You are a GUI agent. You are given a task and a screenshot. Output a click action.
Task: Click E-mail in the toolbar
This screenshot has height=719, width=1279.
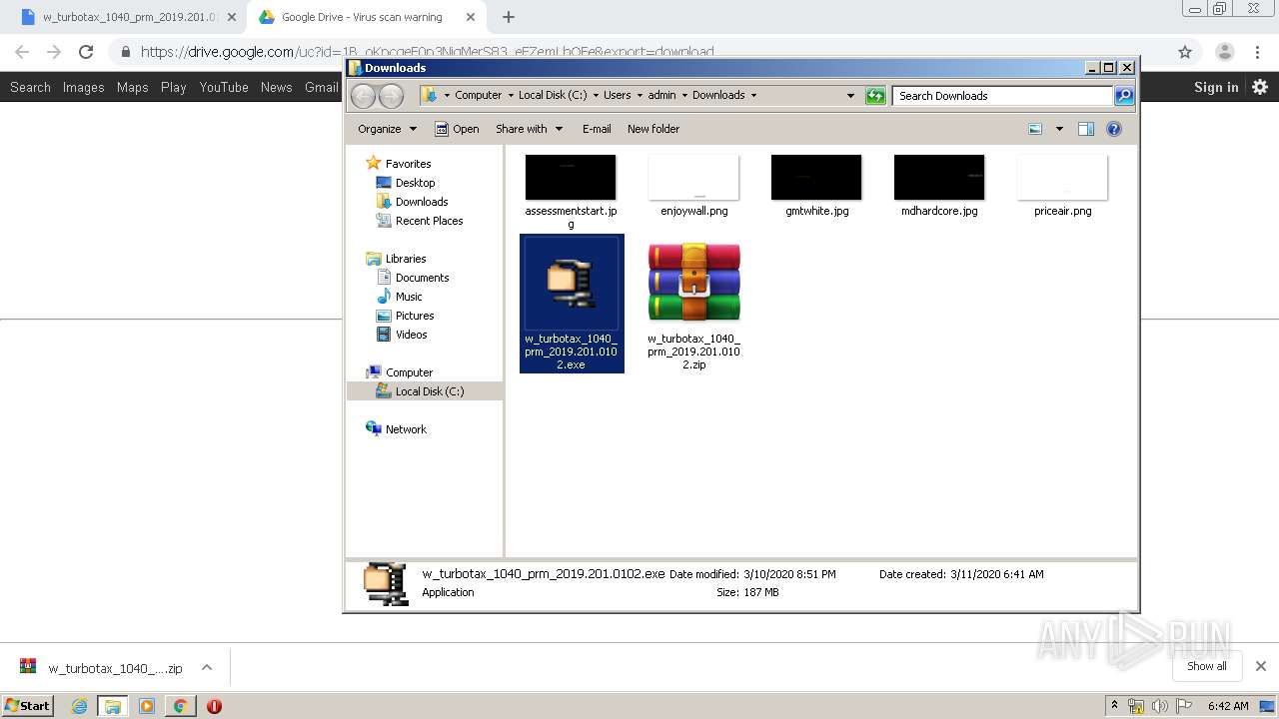point(597,129)
